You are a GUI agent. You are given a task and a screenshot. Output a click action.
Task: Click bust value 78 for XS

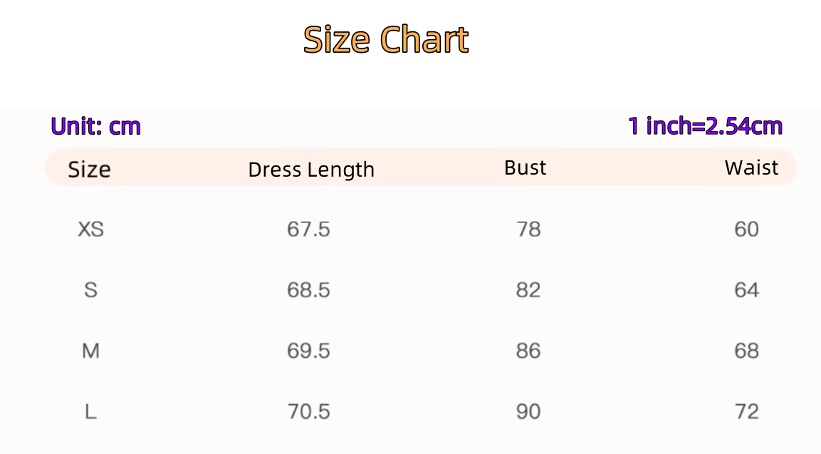pyautogui.click(x=528, y=229)
